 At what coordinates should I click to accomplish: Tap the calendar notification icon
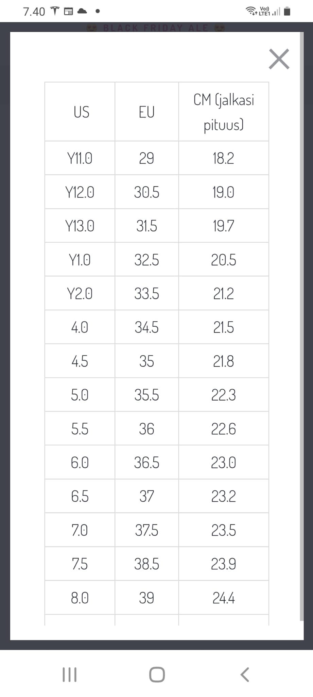click(68, 12)
